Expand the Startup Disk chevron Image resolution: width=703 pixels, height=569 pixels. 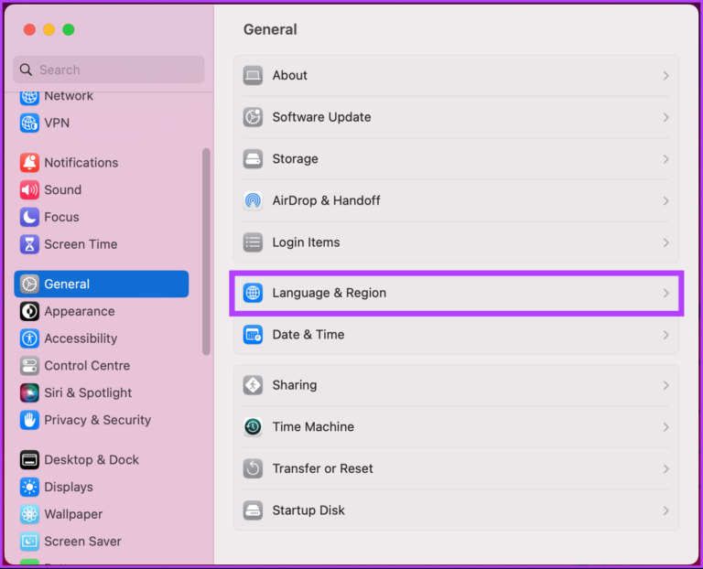[665, 510]
